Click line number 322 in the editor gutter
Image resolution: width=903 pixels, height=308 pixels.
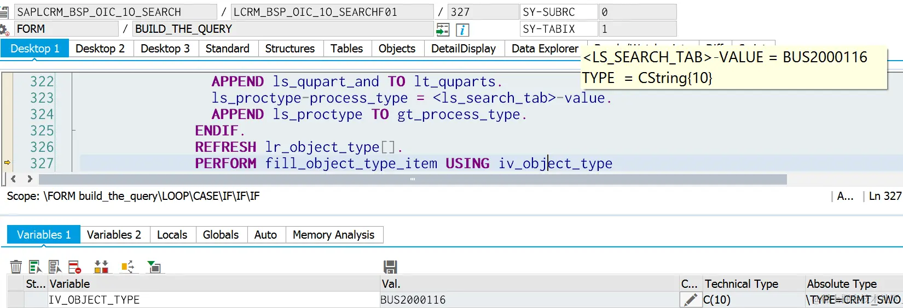coord(42,81)
